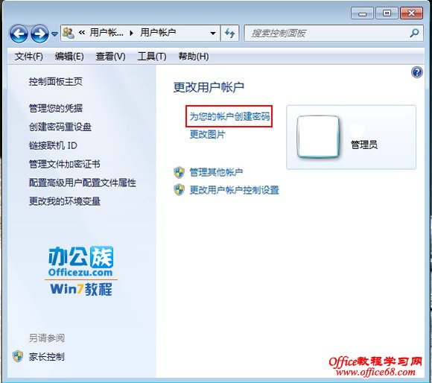432x383 pixels.
Task: Click the shield icon for 管理其他帐户
Action: 179,172
